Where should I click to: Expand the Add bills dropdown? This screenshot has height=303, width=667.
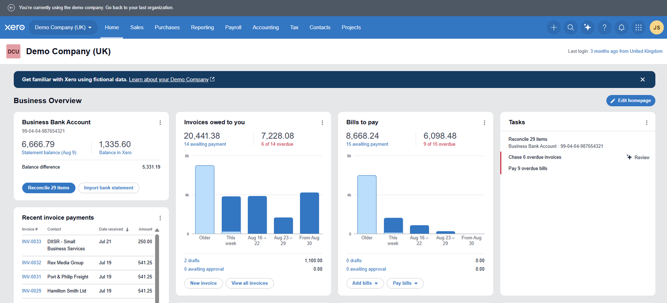(365, 283)
